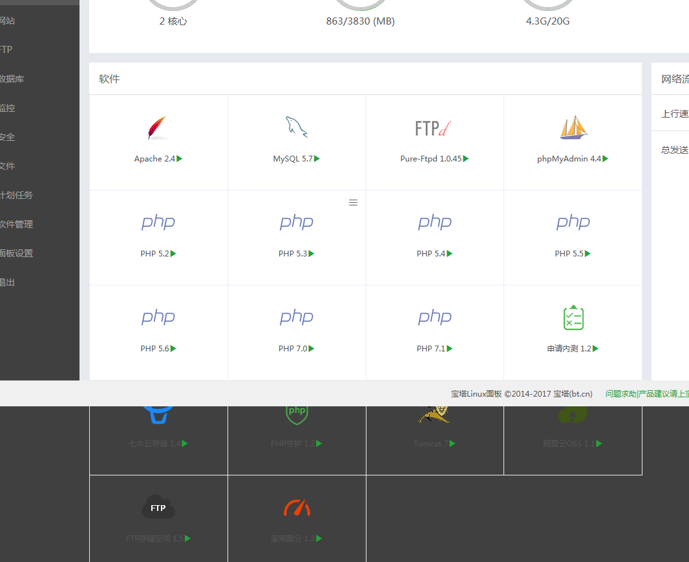Open the dimmed PHP守护 1.2 label
The width and height of the screenshot is (689, 562).
pyautogui.click(x=293, y=443)
